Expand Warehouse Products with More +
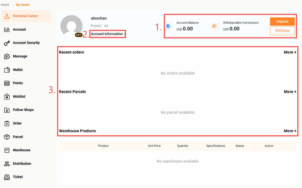The width and height of the screenshot is (302, 188). tap(290, 131)
